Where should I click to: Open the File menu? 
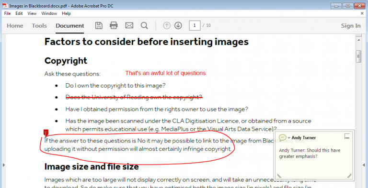click(x=8, y=13)
